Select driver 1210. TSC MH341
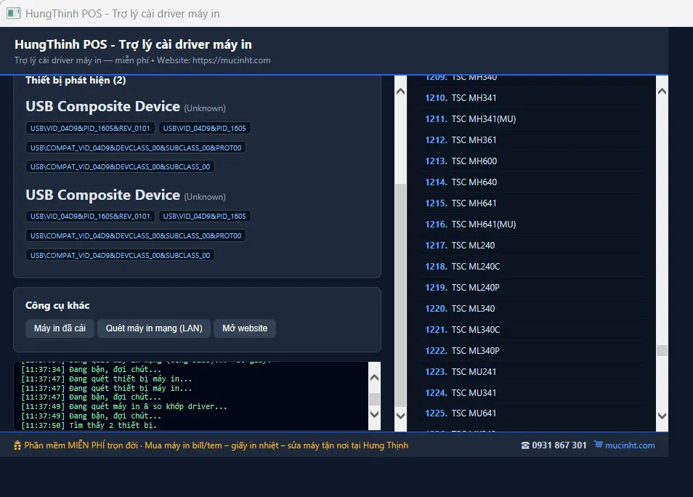The image size is (693, 497). click(x=532, y=97)
